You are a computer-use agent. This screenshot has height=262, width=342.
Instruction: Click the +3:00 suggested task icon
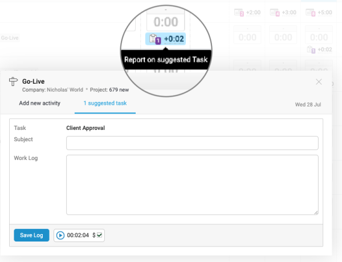click(x=275, y=12)
